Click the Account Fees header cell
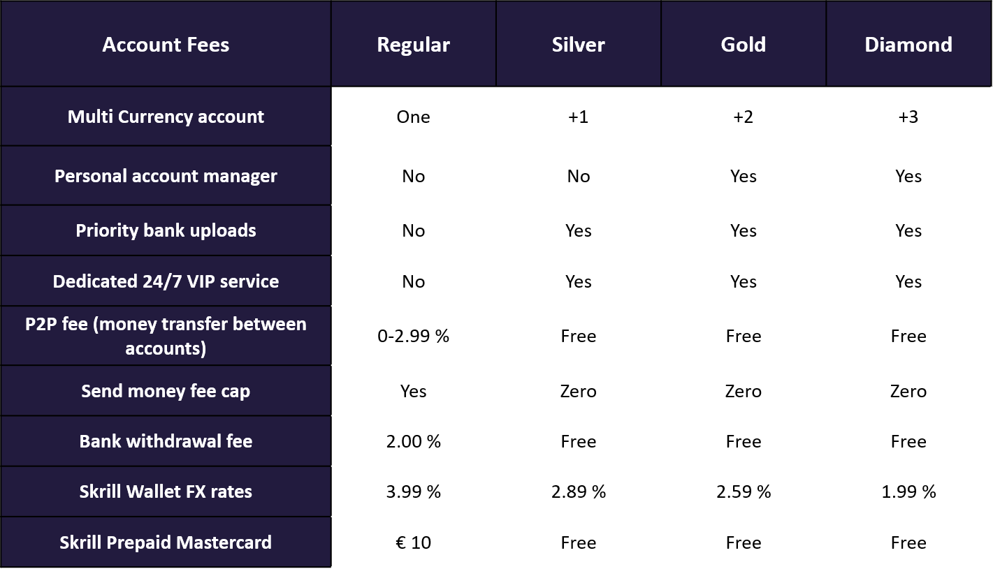 click(x=166, y=45)
